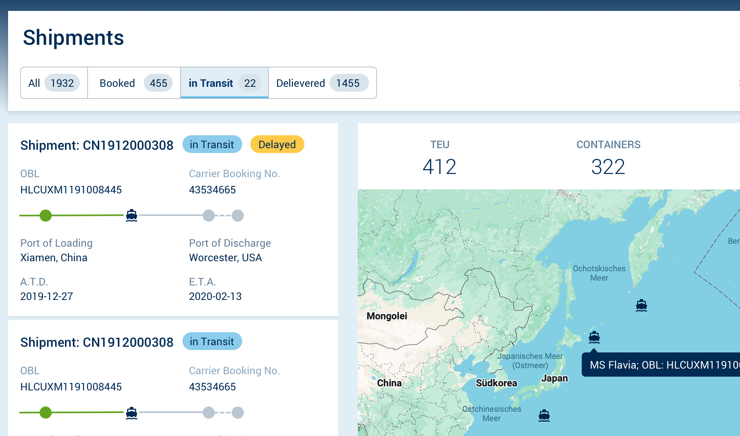
Task: Show All 1932 shipments tab
Action: [x=54, y=83]
